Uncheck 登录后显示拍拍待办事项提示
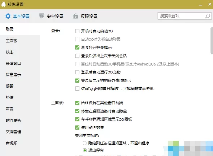The height and width of the screenshot is (156, 213). pos(77,80)
